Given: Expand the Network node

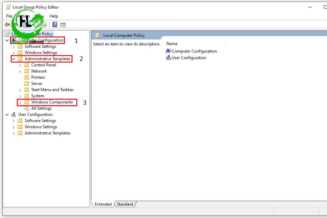Looking at the screenshot, I should tap(20, 72).
